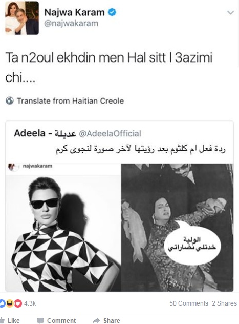Click the red heart Love reaction icon
Viewport: 239px width, 324px height.
(x=18, y=303)
